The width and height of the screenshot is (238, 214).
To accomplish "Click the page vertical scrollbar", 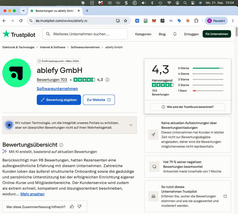I will click(236, 32).
